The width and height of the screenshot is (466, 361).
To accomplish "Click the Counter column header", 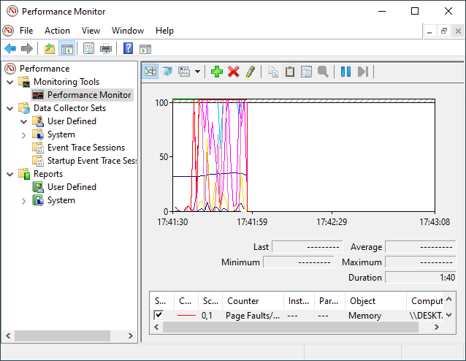I will click(253, 301).
